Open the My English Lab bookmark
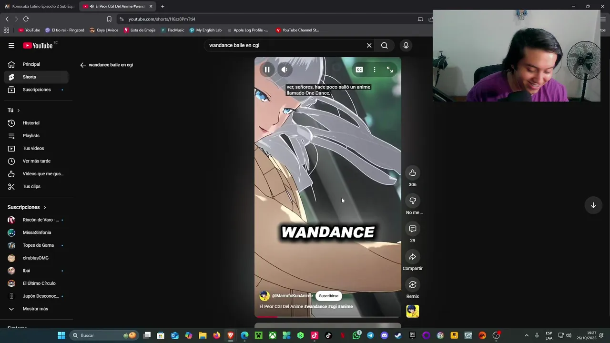Image resolution: width=610 pixels, height=343 pixels. (x=205, y=30)
